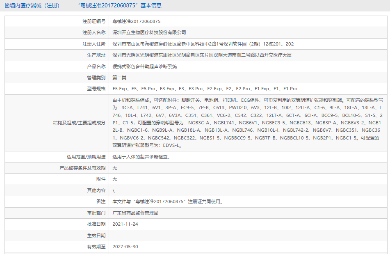Click the 注册人住所 label
The image size is (390, 254).
pos(94,44)
